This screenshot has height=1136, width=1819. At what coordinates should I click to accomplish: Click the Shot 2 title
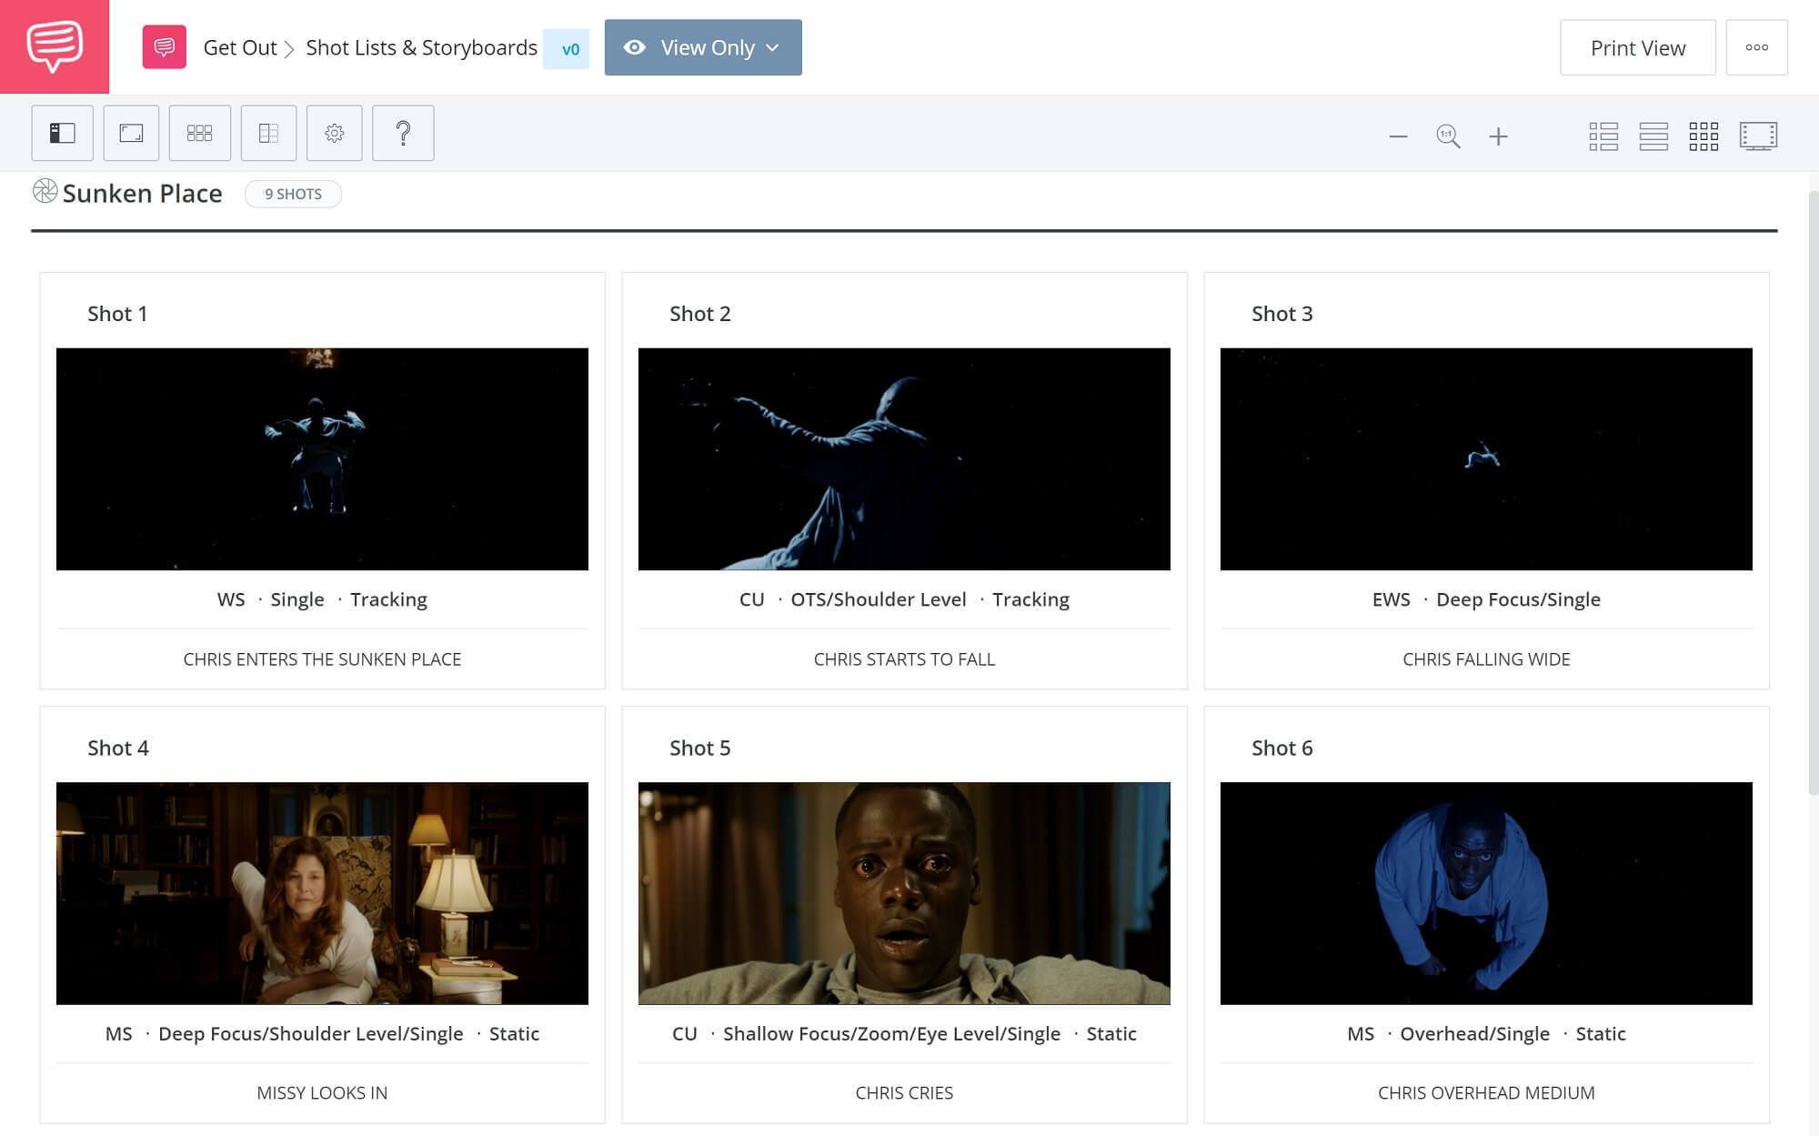coord(700,314)
